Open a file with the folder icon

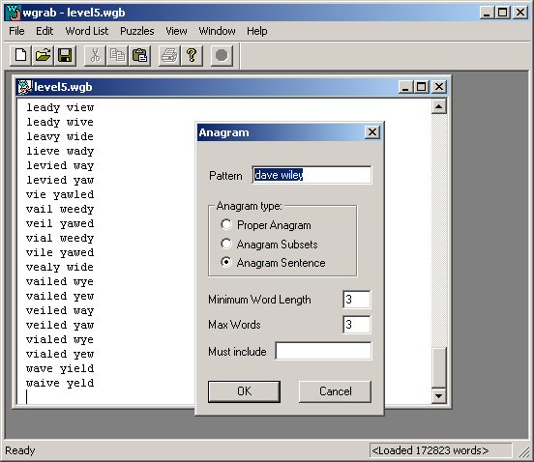43,55
